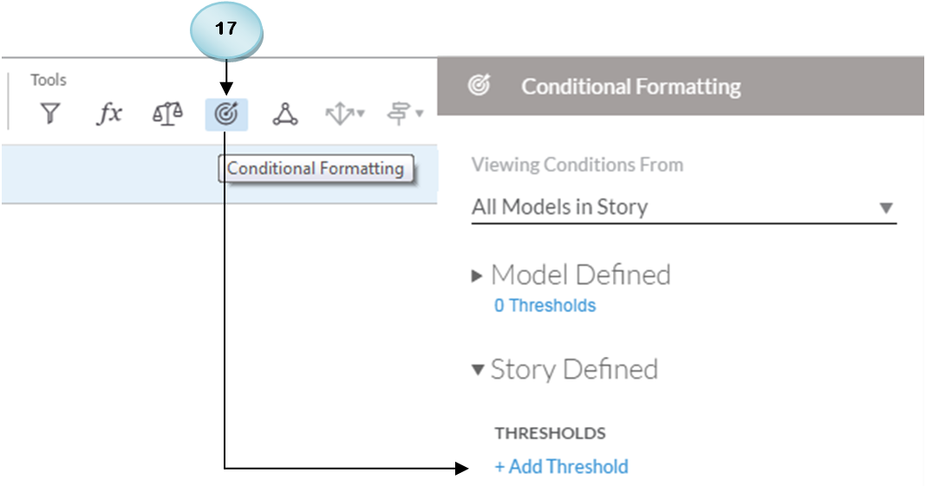Collapse the Story Defined section triangle
Screen dimensions: 926x486
click(x=477, y=370)
